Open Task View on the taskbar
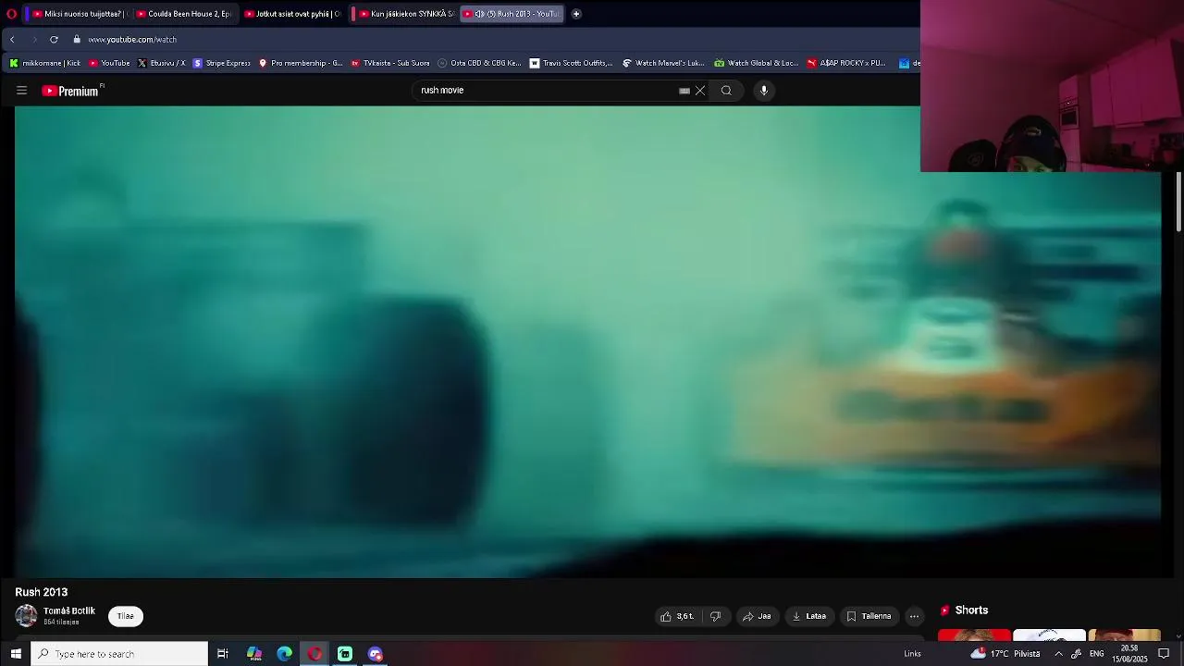Screen dimensions: 1184x666 pyautogui.click(x=223, y=654)
